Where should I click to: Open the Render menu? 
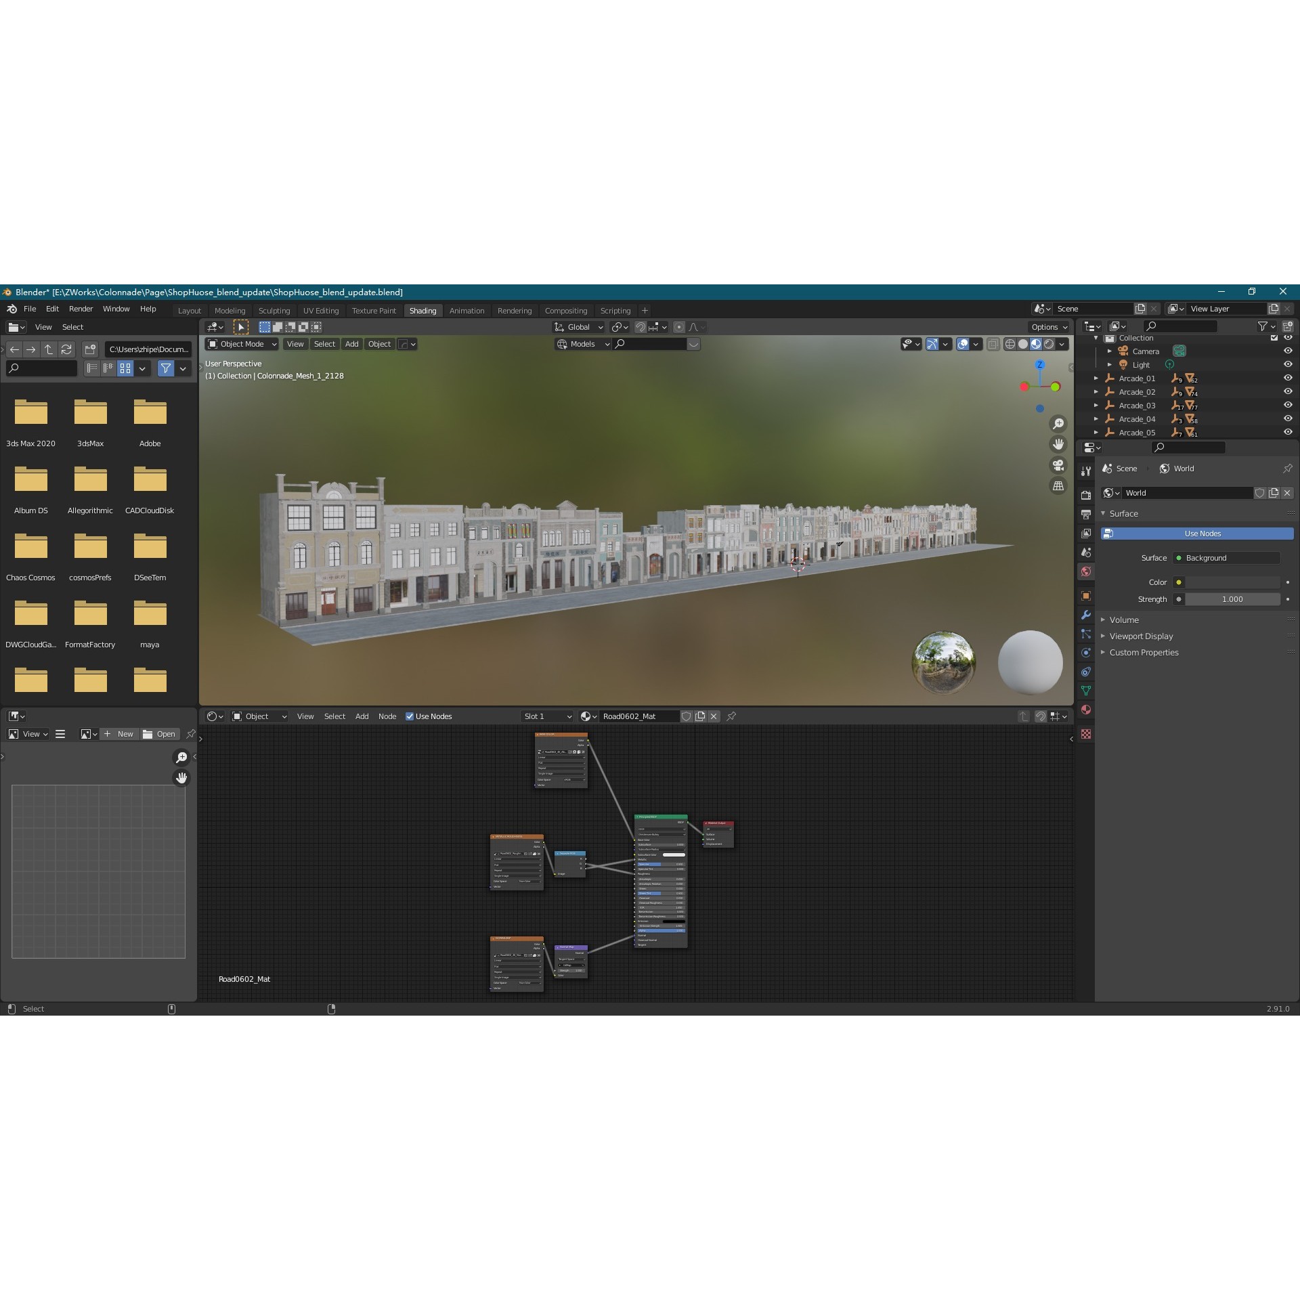tap(81, 309)
